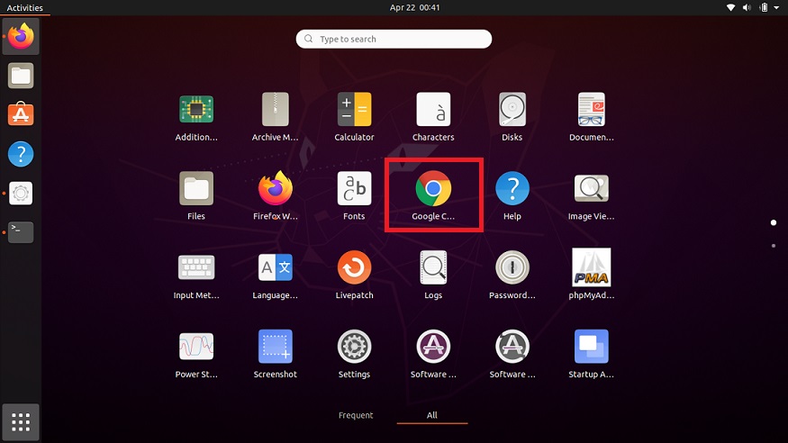The width and height of the screenshot is (788, 443).
Task: Open Settings app in the grid
Action: [x=354, y=346]
